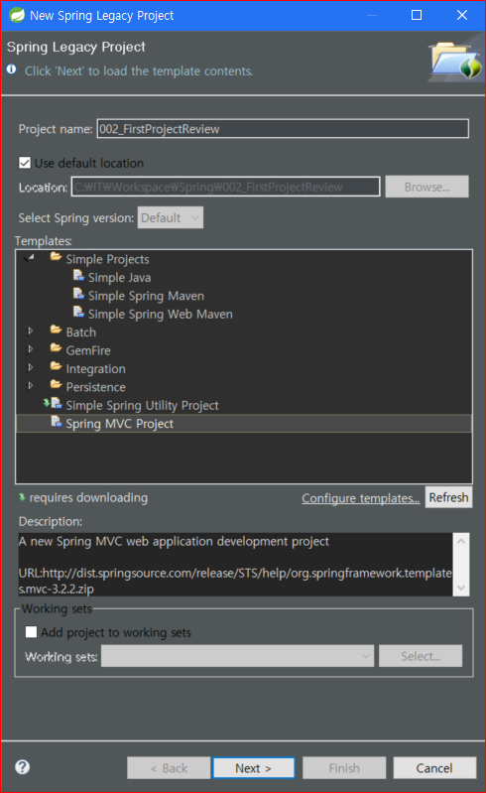The image size is (486, 793).
Task: Close the New Spring Legacy Project dialog
Action: pyautogui.click(x=462, y=15)
